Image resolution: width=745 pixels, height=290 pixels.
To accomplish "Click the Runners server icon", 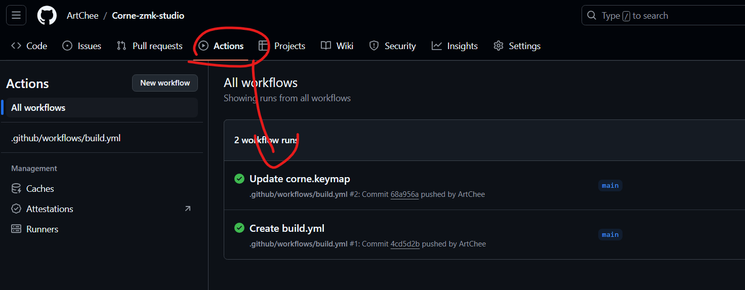I will [16, 229].
